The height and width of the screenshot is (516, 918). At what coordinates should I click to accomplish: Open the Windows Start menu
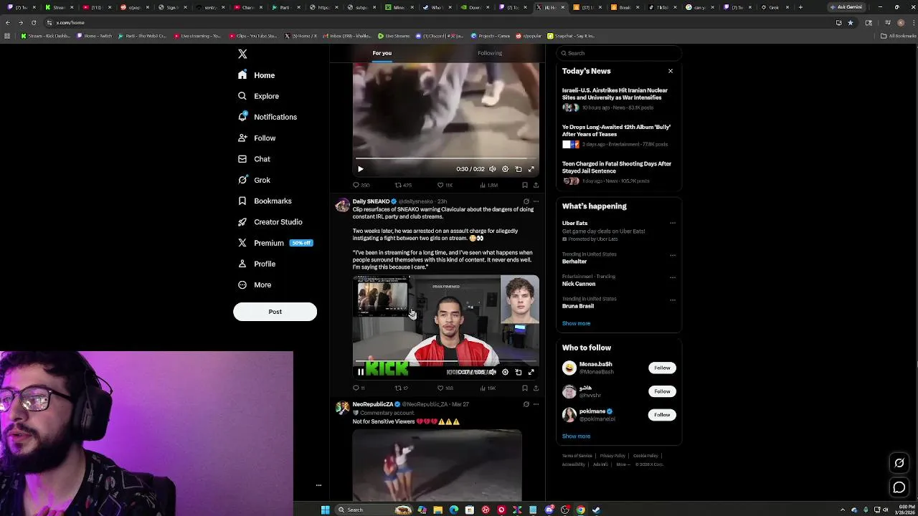[x=325, y=510]
